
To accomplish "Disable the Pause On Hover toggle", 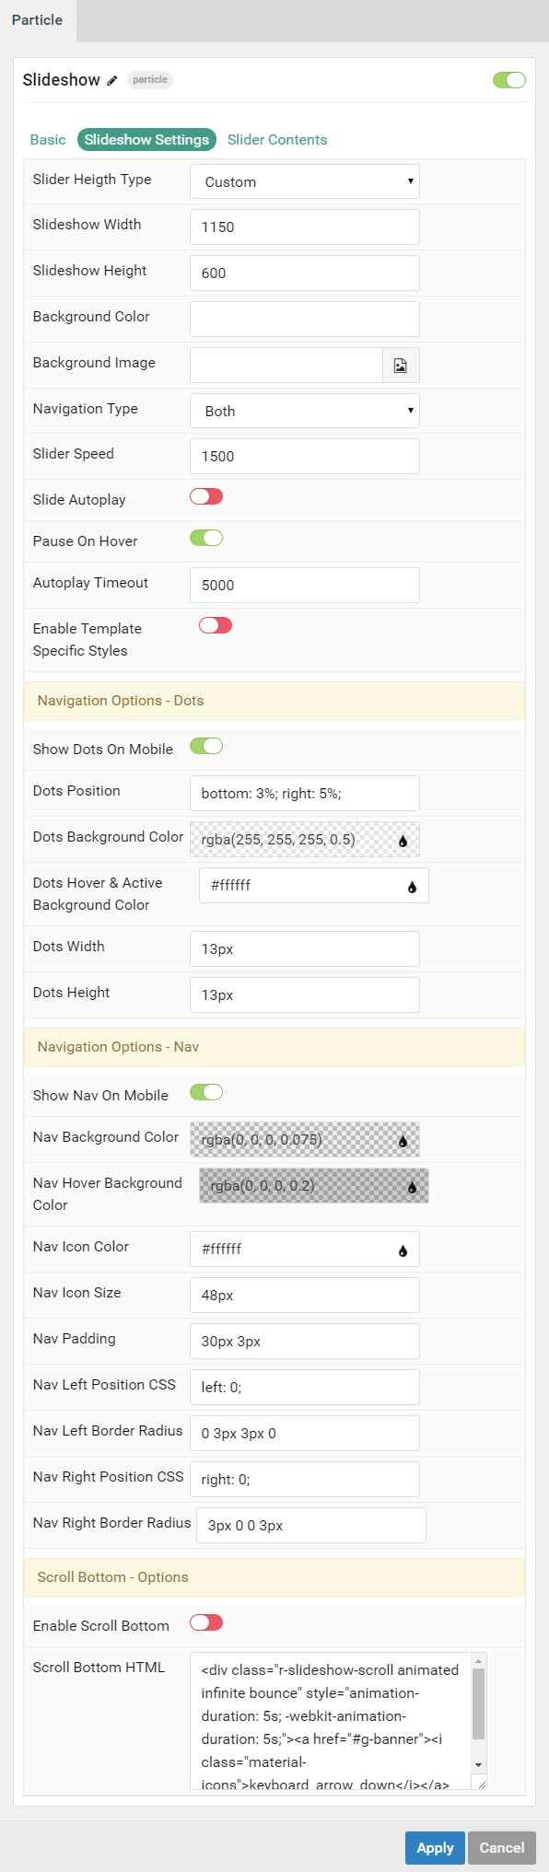I will tap(206, 538).
